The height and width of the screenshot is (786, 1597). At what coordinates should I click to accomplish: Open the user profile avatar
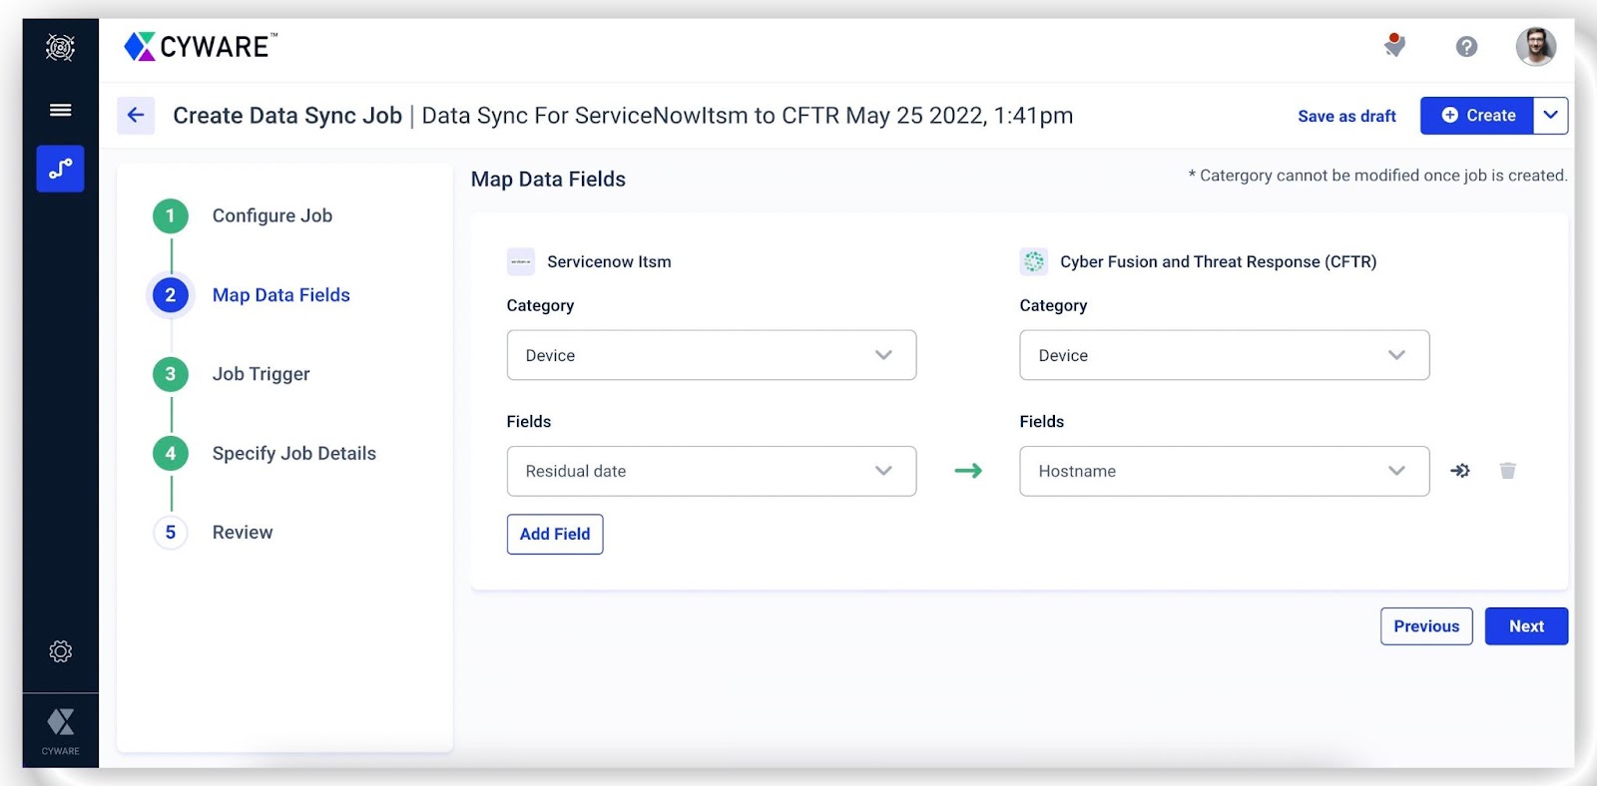coord(1535,47)
